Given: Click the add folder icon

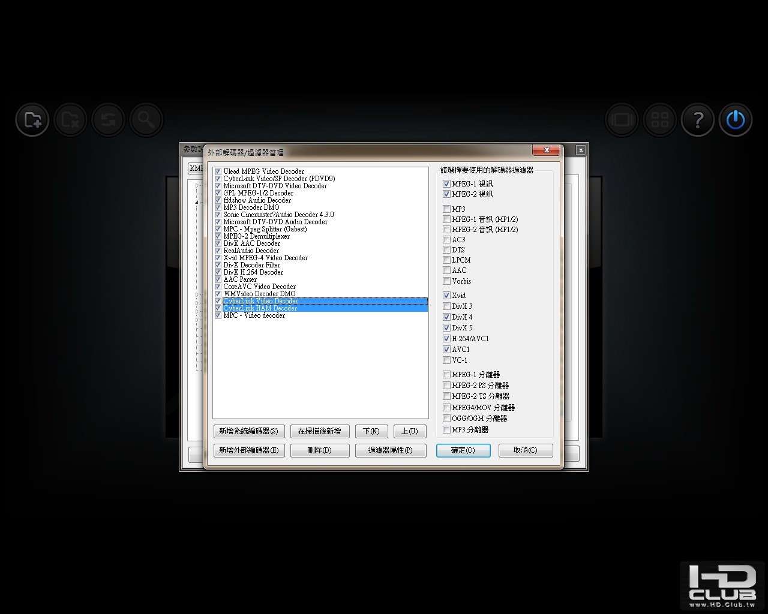Looking at the screenshot, I should click(32, 120).
